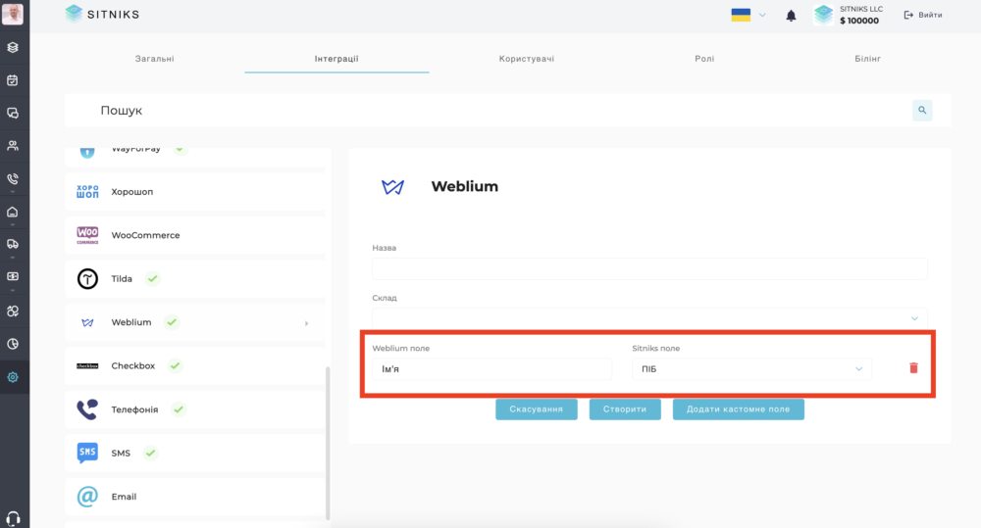Click green checkmark next to Tilda
Image resolution: width=981 pixels, height=528 pixels.
(153, 278)
